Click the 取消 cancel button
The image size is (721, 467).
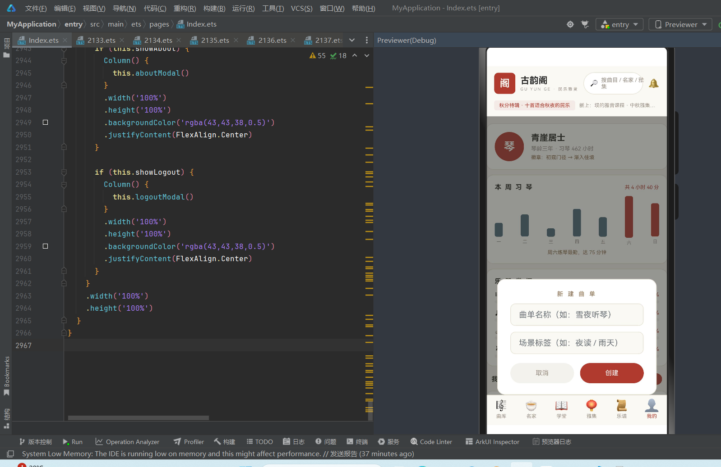click(x=542, y=373)
